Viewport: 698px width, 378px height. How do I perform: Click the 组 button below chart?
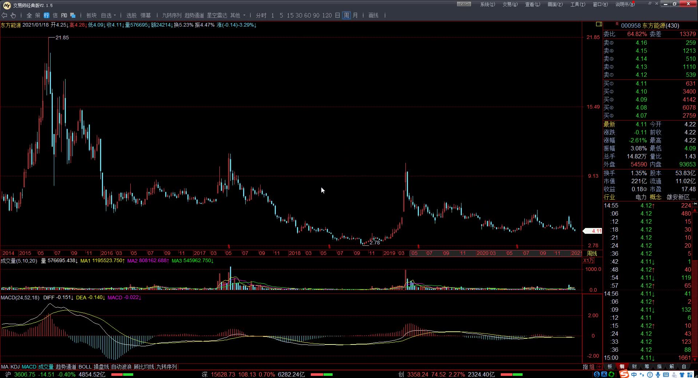(x=592, y=367)
